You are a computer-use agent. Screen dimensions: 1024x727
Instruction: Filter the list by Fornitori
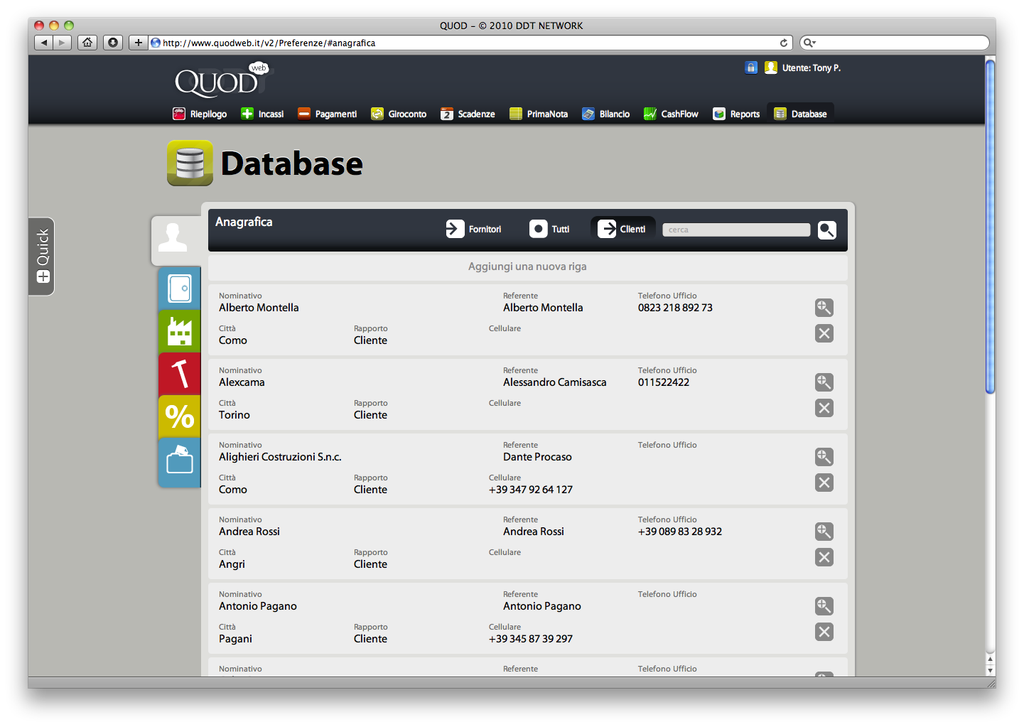(x=473, y=229)
